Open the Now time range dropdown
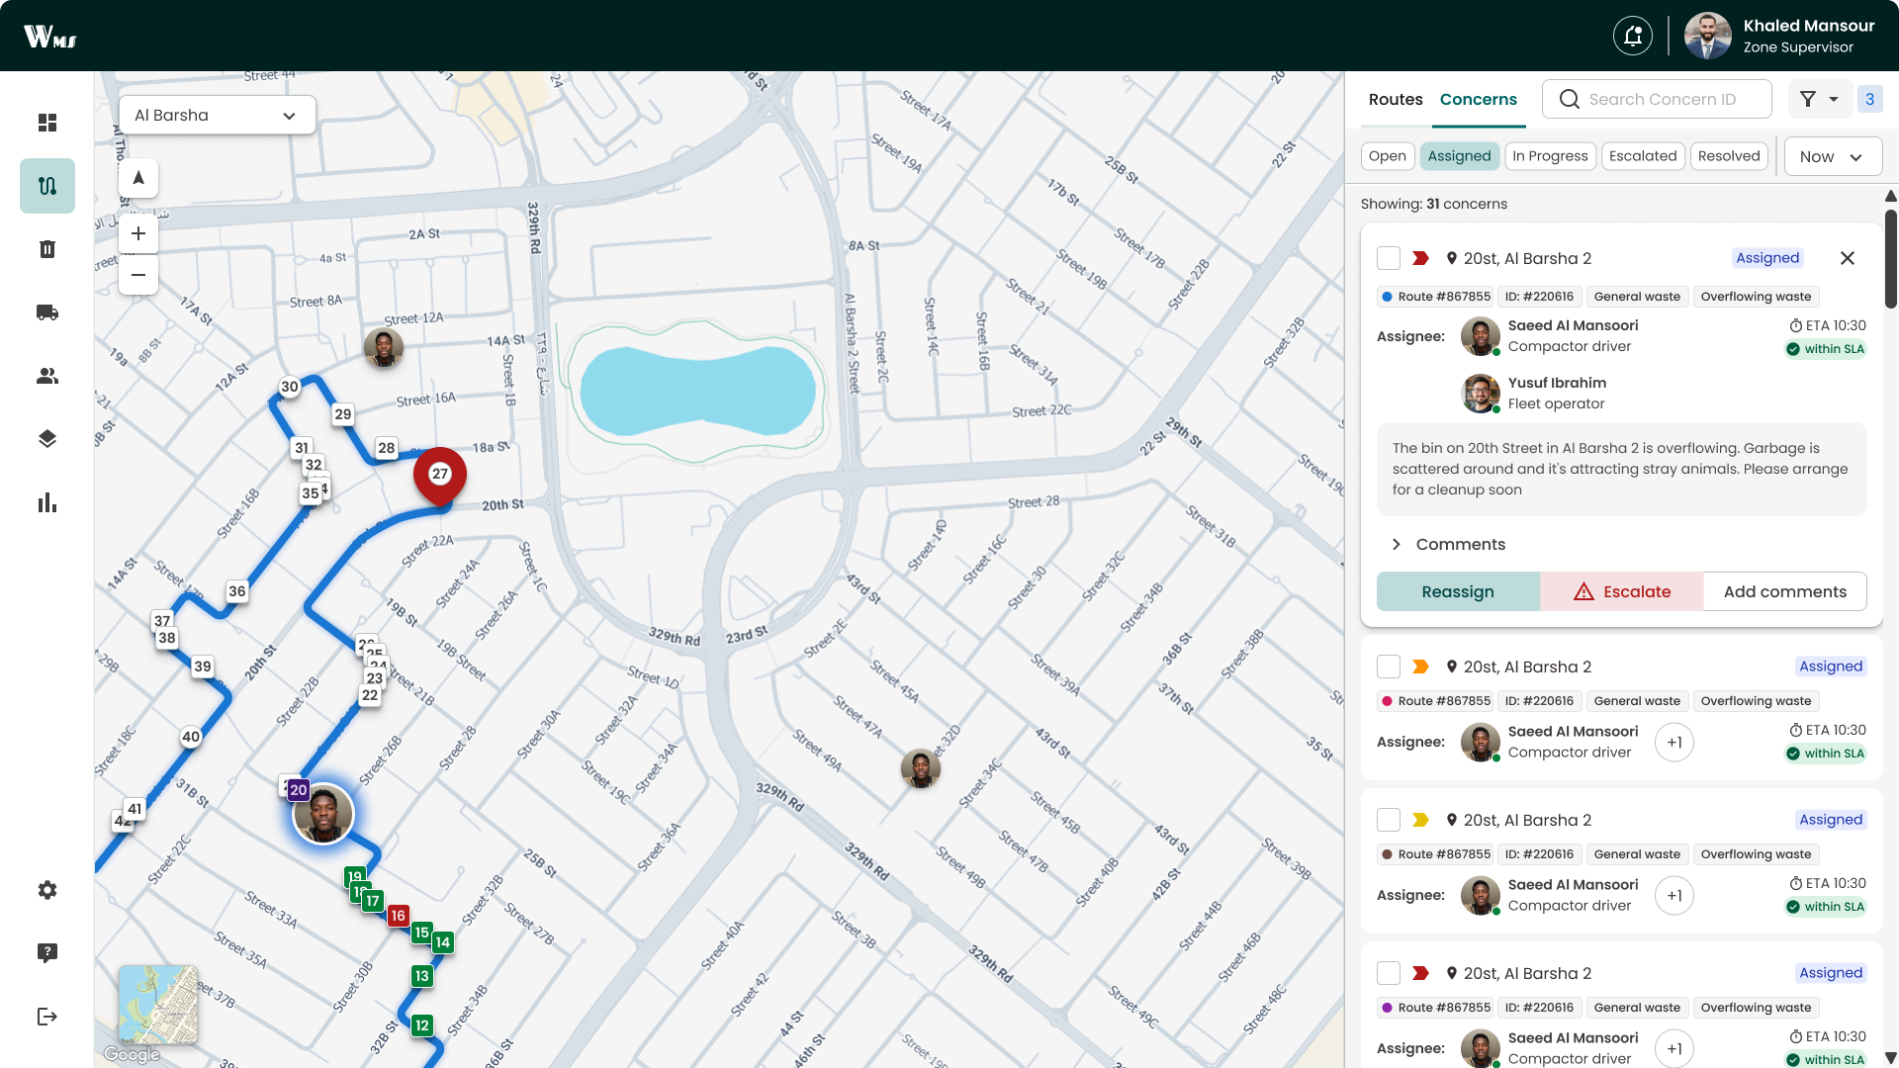Image resolution: width=1899 pixels, height=1068 pixels. pyautogui.click(x=1832, y=156)
